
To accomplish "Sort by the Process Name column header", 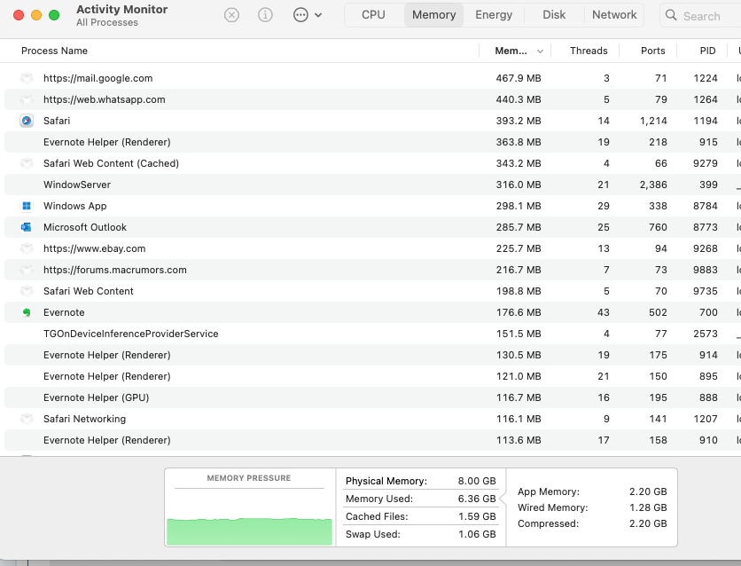I will [x=54, y=51].
